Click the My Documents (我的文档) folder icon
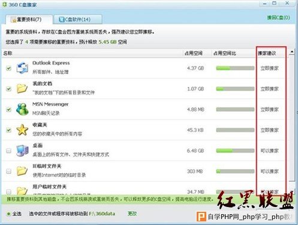This screenshot has width=298, height=225. pyautogui.click(x=22, y=88)
